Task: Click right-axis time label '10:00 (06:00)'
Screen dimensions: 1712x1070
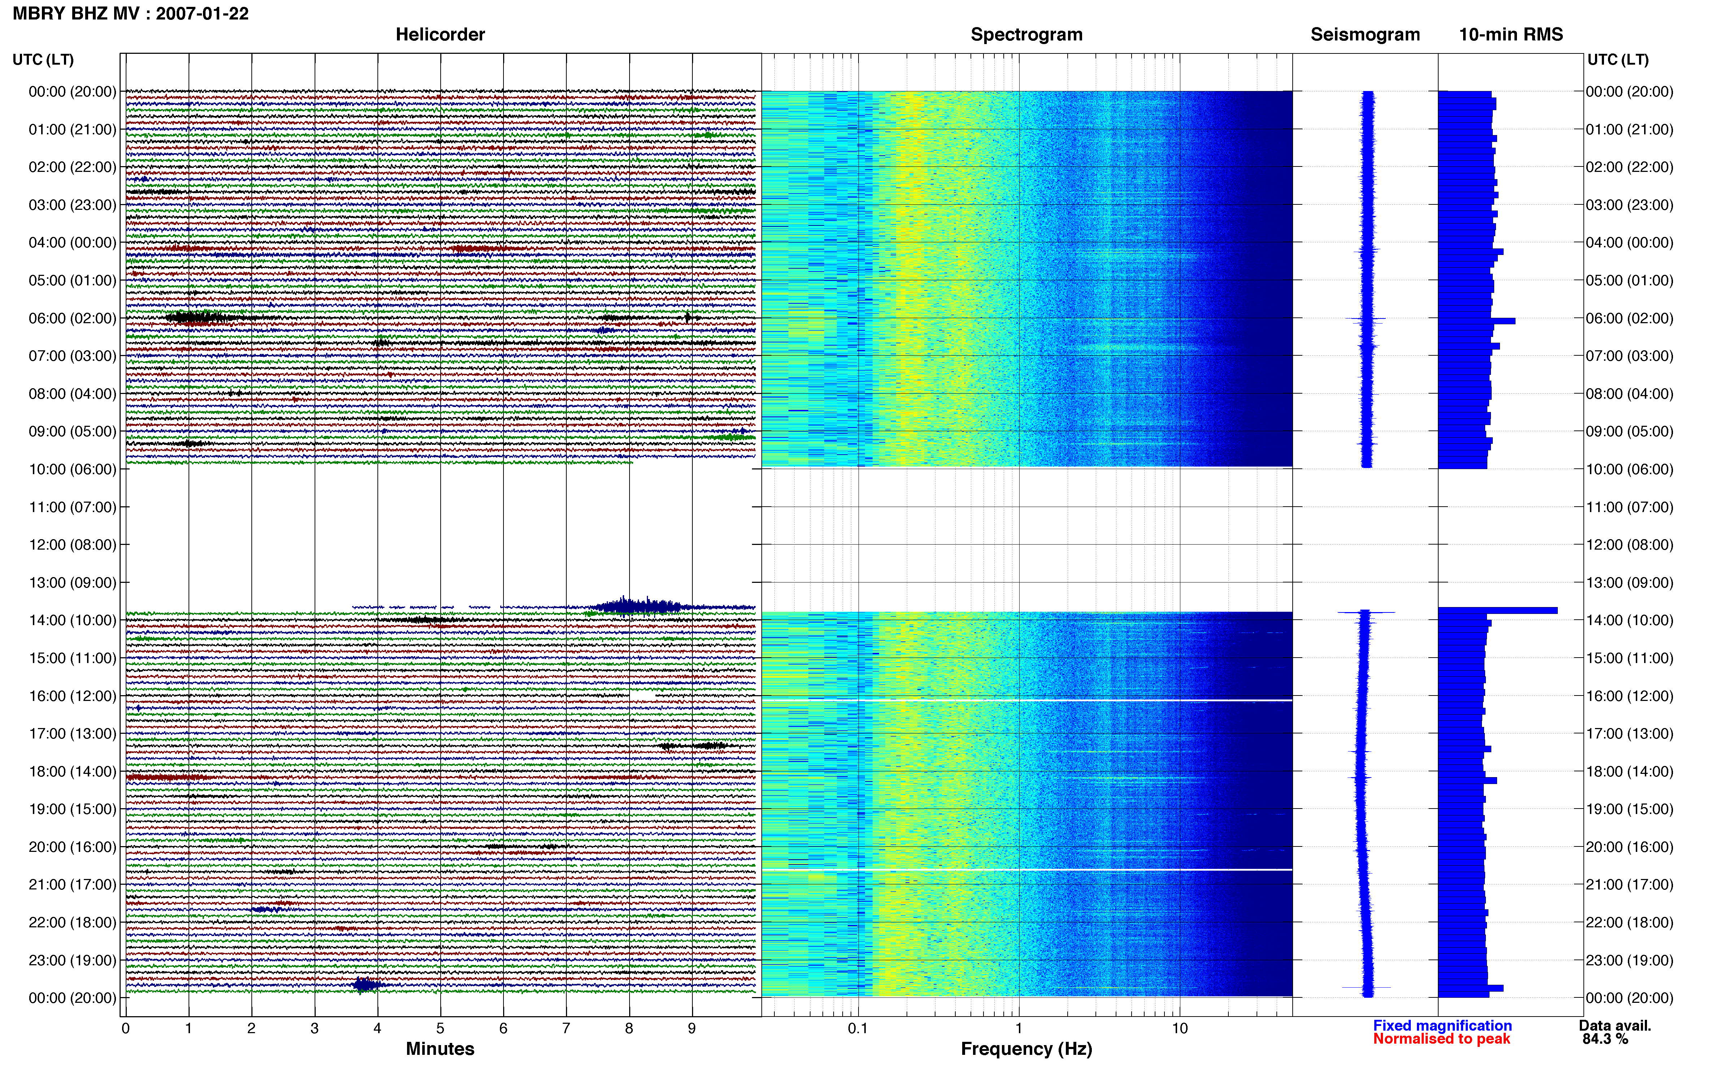Action: (x=1629, y=469)
